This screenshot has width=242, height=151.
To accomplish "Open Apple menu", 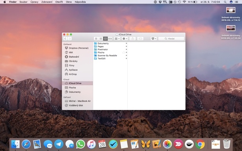I will click(4, 2).
